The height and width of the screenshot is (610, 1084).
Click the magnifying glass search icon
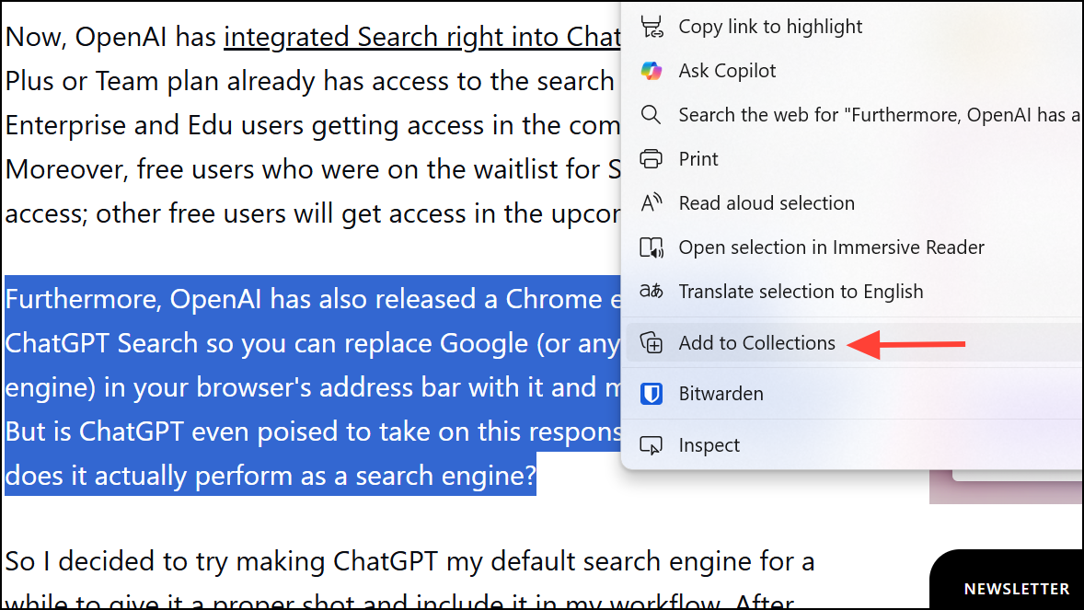(652, 114)
